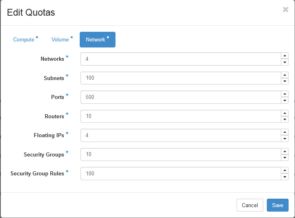Viewport: 295px width, 218px height.
Task: Decrease the Routers quota stepper
Action: [x=285, y=119]
